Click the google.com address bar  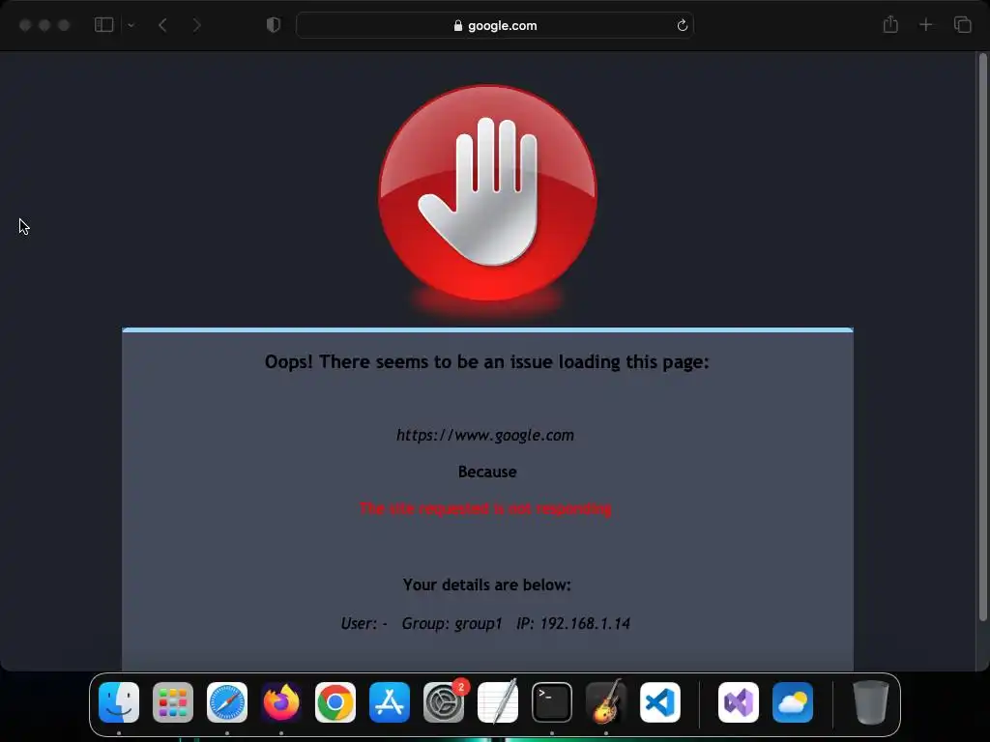[495, 25]
